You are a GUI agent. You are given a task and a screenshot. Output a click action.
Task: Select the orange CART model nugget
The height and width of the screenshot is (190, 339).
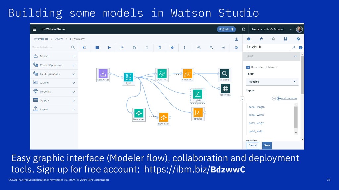pos(187,75)
